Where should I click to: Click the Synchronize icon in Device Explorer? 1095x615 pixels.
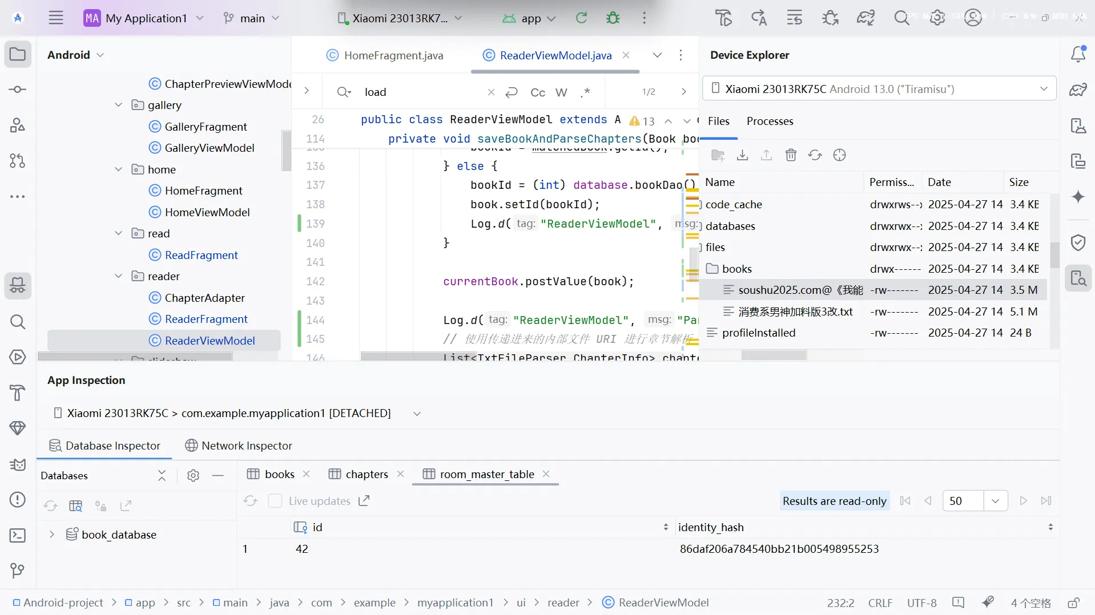tap(815, 155)
